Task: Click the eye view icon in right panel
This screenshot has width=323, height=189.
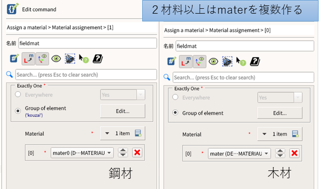Action: [x=214, y=61]
